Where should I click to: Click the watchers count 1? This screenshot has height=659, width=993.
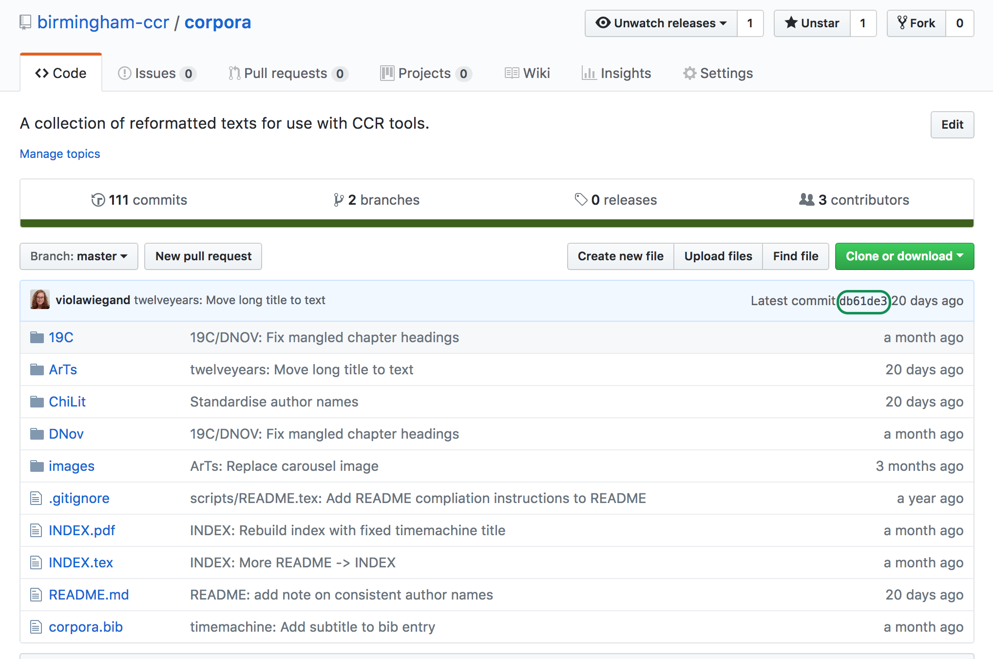coord(750,23)
